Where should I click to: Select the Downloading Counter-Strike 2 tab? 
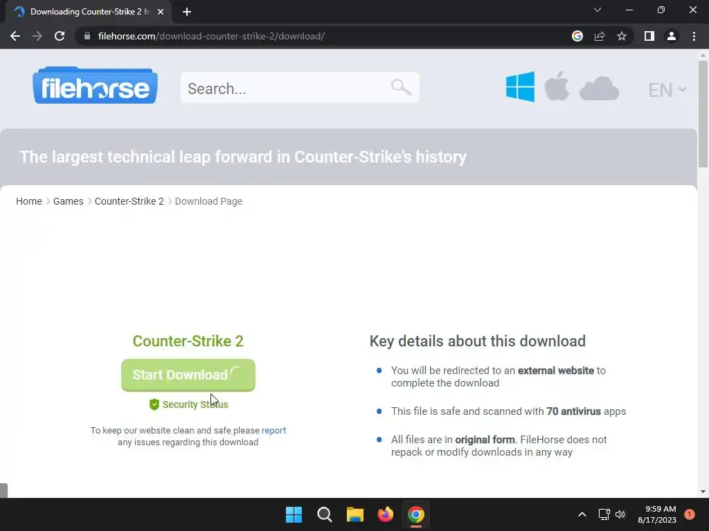pos(88,12)
